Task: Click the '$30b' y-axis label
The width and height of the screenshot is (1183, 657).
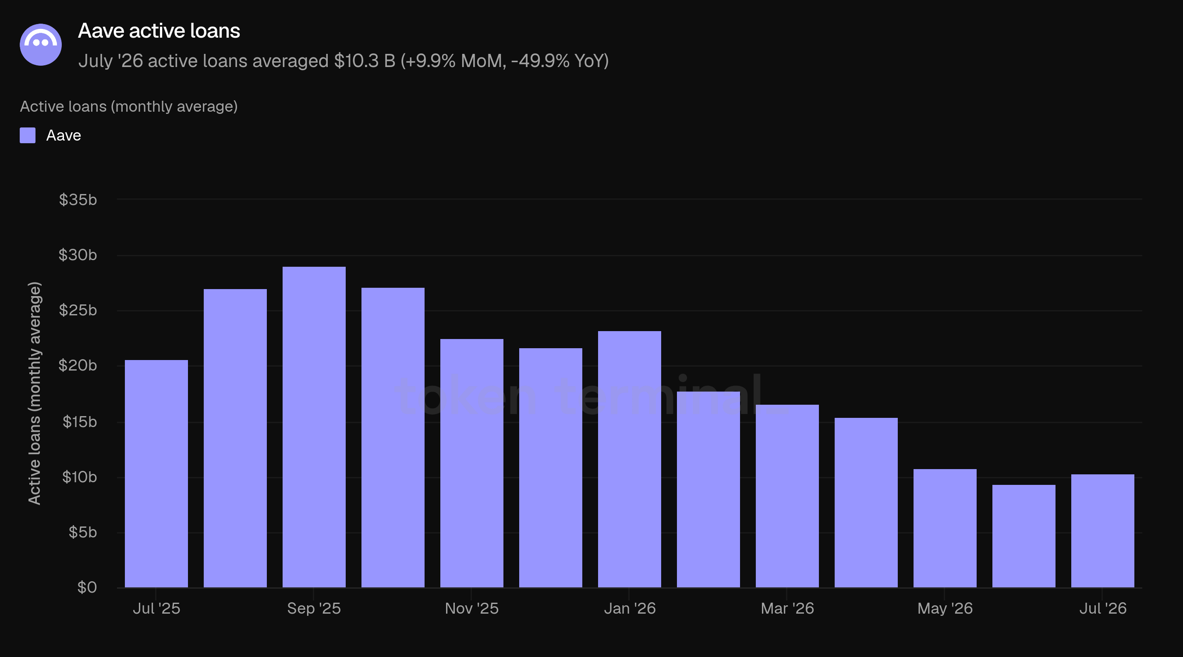Action: coord(78,255)
